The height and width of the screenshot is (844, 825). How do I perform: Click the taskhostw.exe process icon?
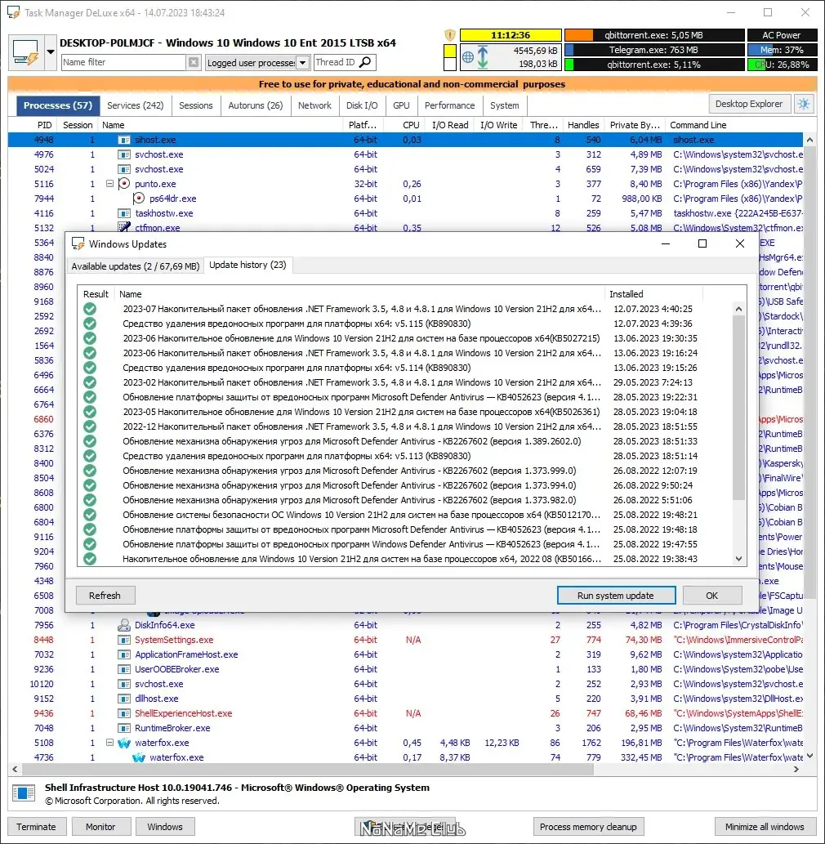tap(124, 213)
